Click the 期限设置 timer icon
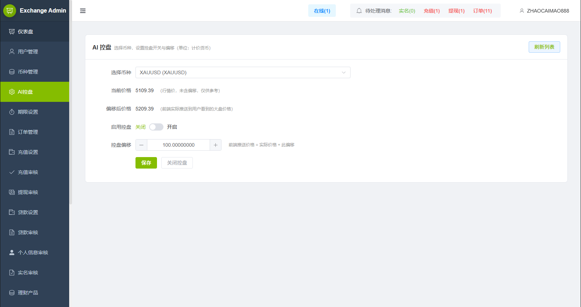Screen dimensions: 581x307 (12, 112)
